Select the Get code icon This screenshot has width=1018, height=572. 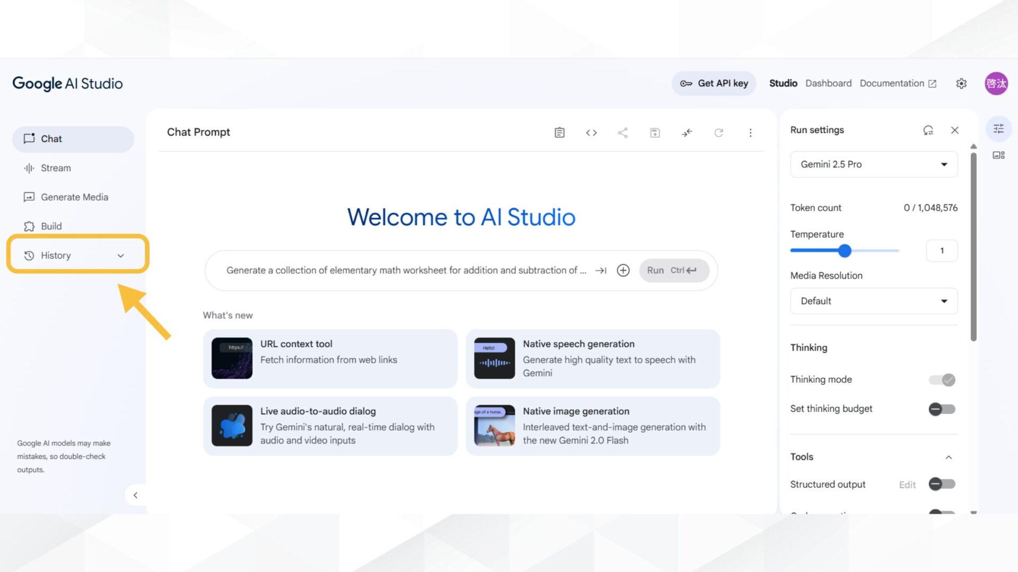pyautogui.click(x=591, y=132)
